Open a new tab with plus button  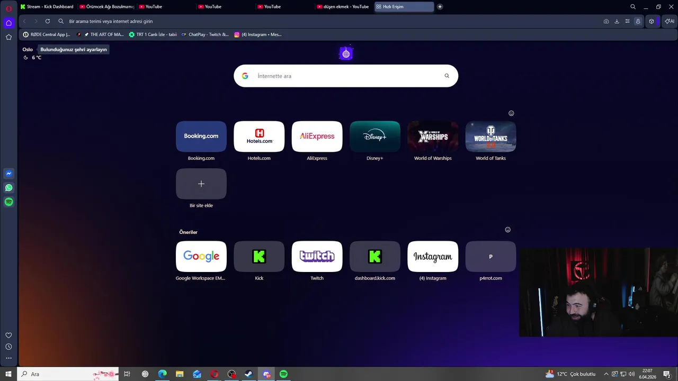tap(440, 7)
